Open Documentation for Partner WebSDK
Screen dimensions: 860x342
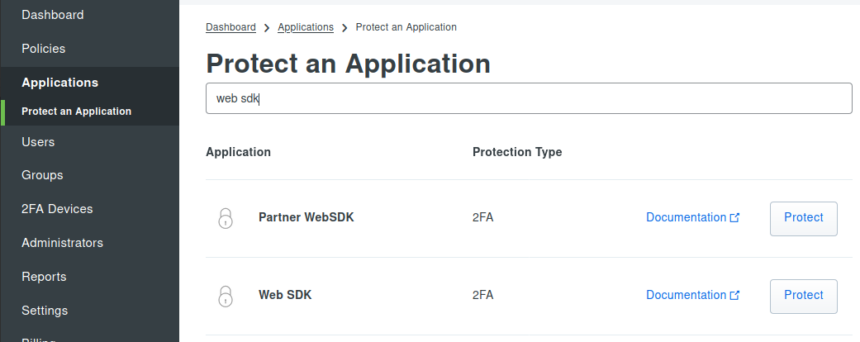[693, 217]
